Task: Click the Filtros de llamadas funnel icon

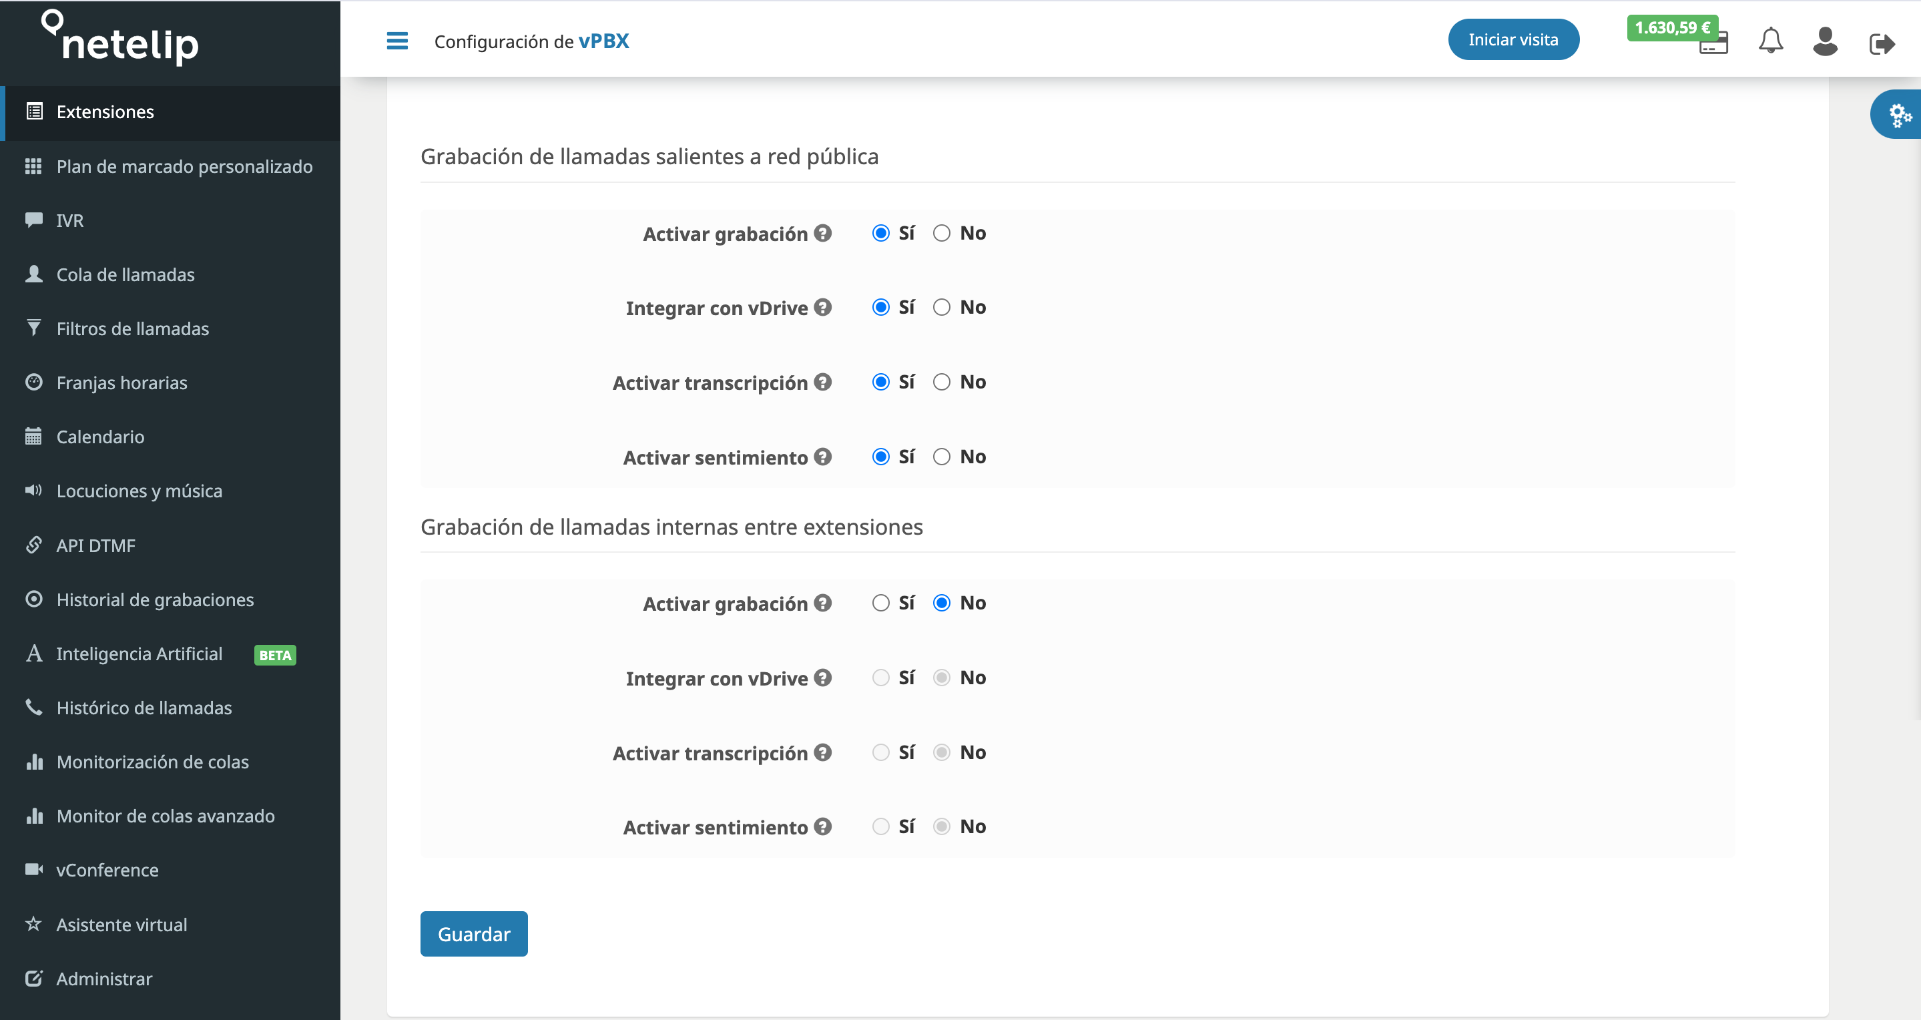Action: pos(33,327)
